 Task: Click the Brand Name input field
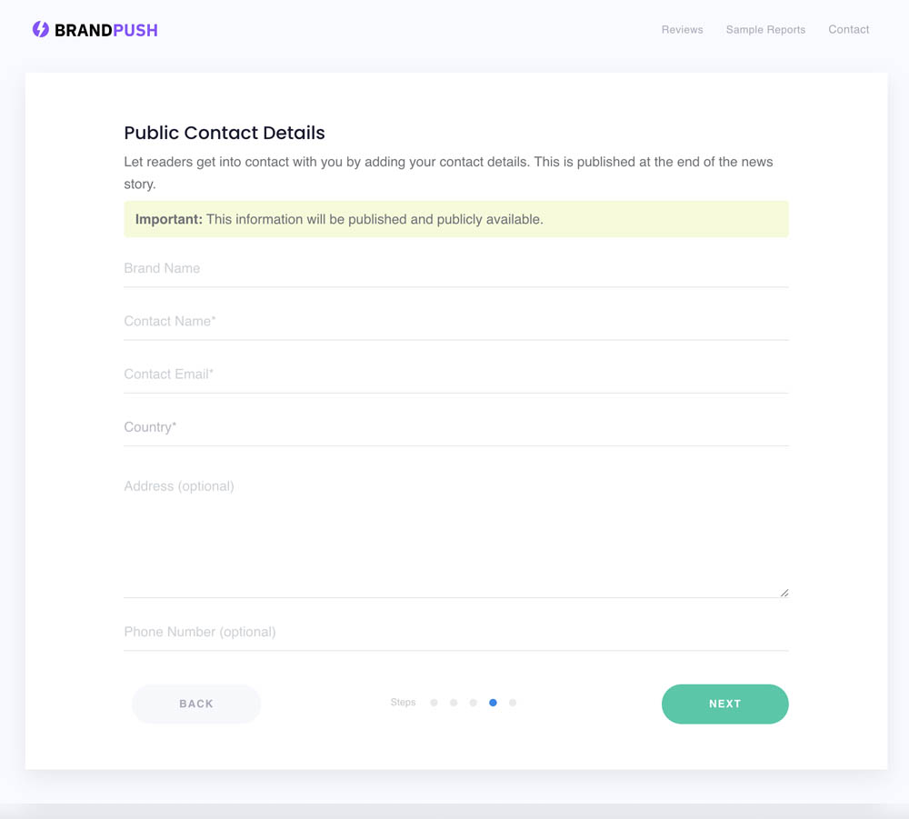[454, 271]
